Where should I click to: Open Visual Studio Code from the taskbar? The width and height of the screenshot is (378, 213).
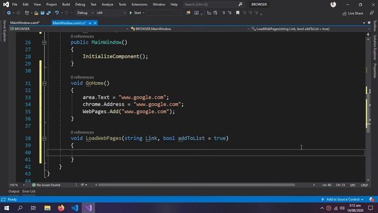[75, 208]
